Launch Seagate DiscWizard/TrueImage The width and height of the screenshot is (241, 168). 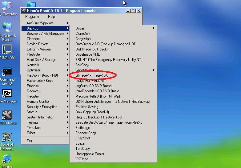click(113, 122)
